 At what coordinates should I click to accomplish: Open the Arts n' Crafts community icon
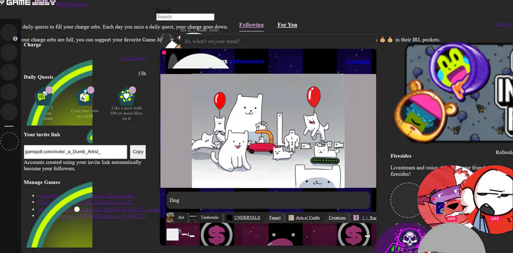coord(291,218)
